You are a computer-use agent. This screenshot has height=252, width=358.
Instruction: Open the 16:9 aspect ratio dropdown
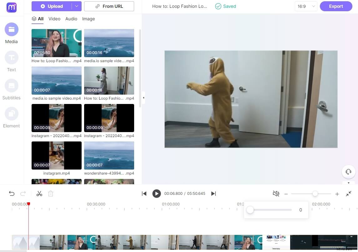tap(305, 6)
